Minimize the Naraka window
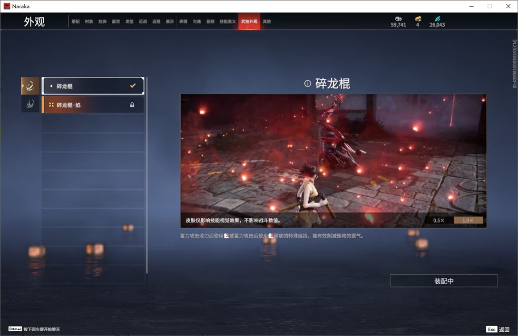The height and width of the screenshot is (336, 518). click(x=471, y=6)
